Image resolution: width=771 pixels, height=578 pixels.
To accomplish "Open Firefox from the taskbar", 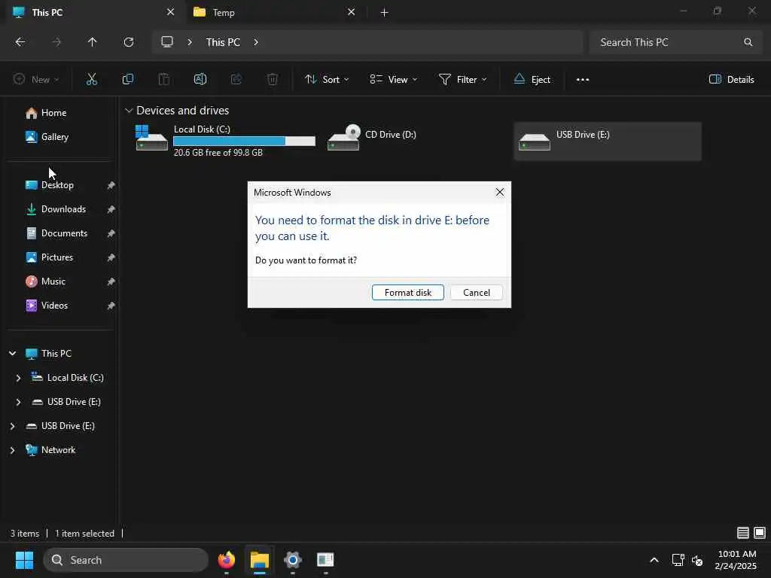I will 226,560.
